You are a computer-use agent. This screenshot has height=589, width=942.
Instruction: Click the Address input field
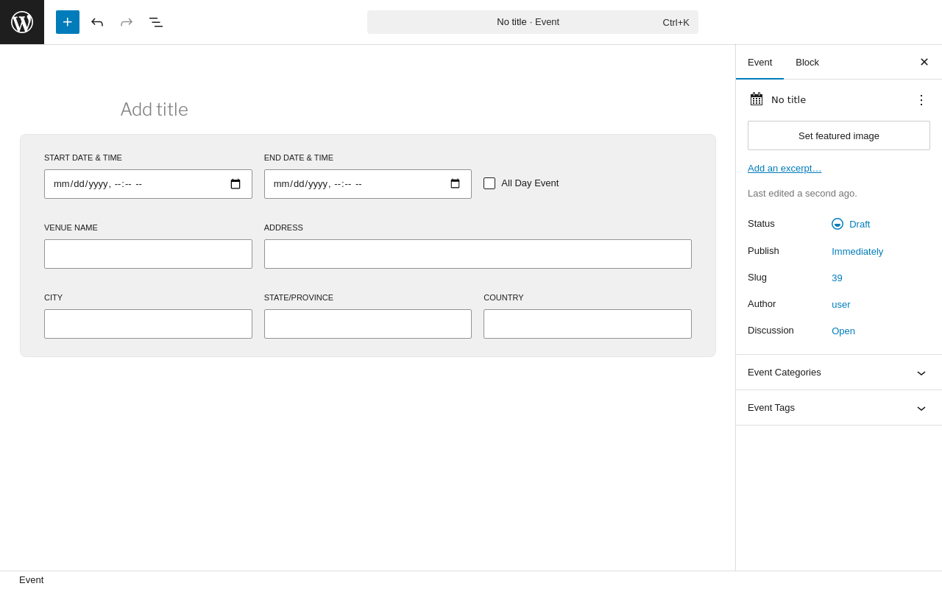pos(478,254)
